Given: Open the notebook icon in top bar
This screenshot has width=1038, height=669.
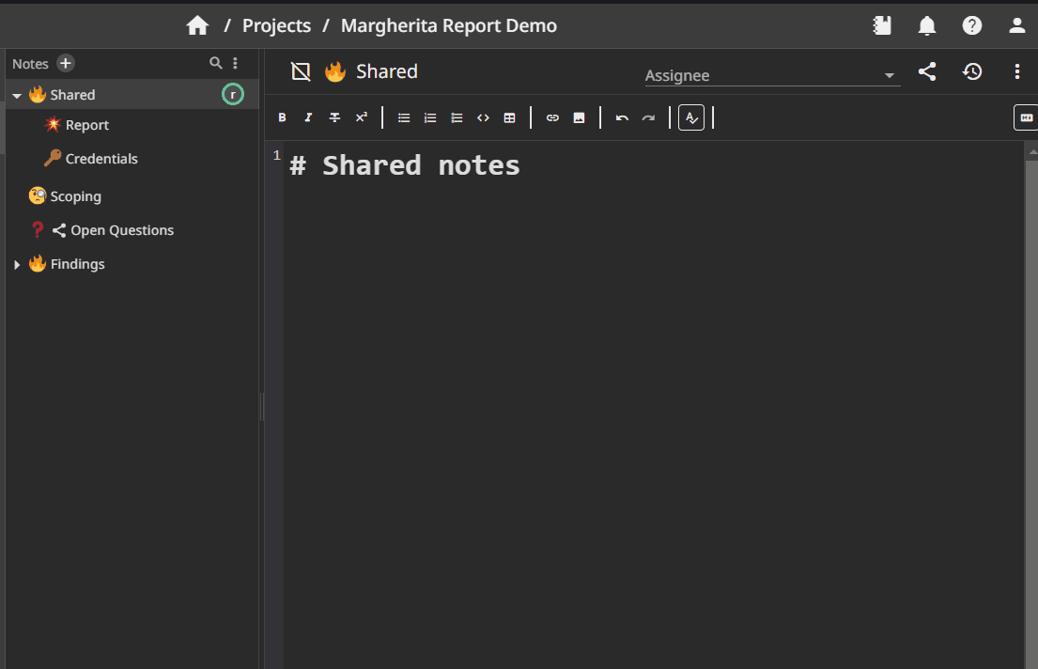Looking at the screenshot, I should (882, 25).
